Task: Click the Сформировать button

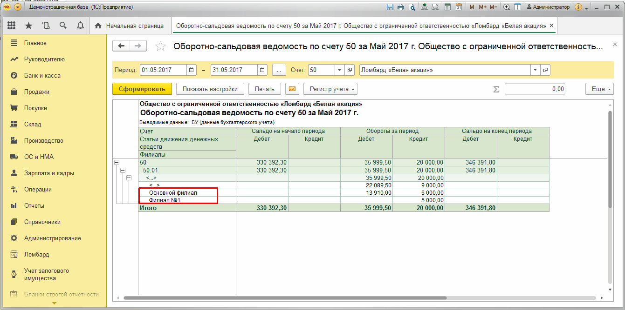Action: 142,89
